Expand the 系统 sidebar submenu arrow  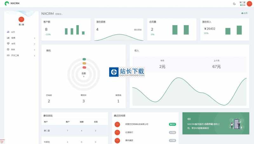(34, 50)
